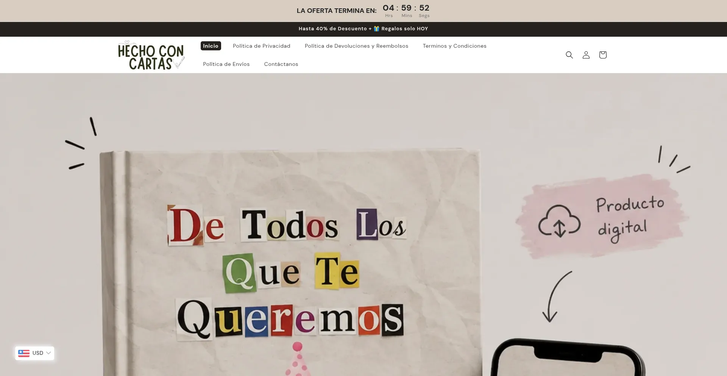Click the LA OFERTA TERMINA EN label
Viewport: 727px width, 376px height.
(x=337, y=11)
